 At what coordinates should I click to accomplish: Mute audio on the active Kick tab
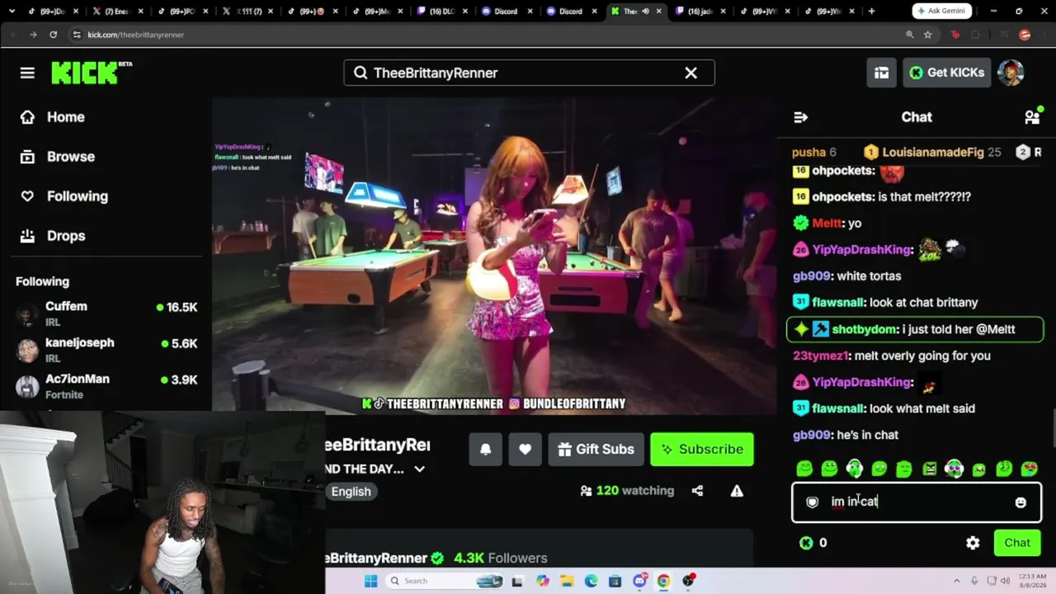pos(646,11)
